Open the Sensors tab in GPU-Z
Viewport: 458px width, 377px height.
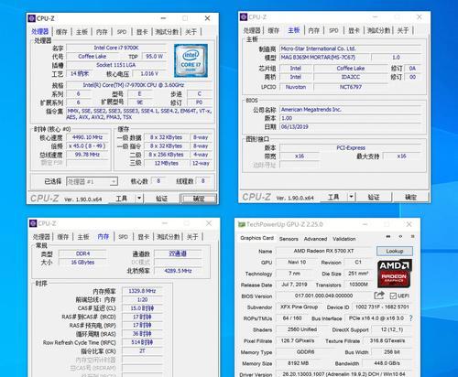coord(289,239)
